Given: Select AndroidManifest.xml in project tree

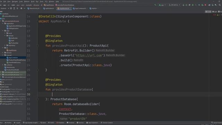Looking at the screenshot, I should coord(10,16).
